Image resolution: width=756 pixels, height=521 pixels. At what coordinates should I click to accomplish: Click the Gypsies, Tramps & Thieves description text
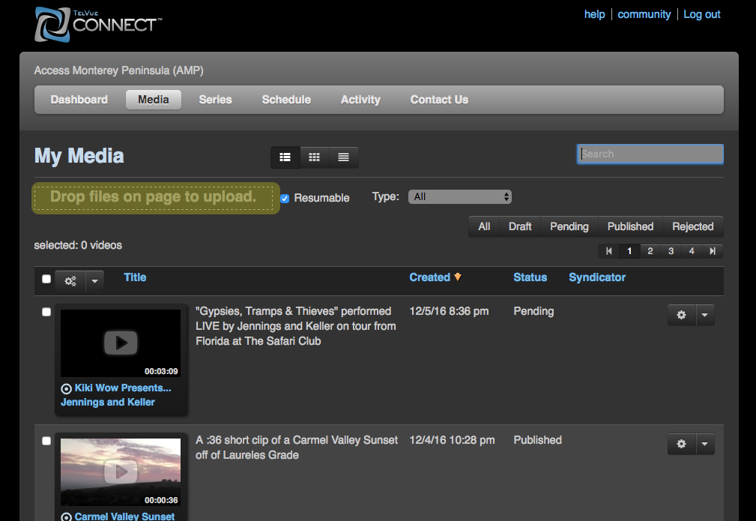pyautogui.click(x=296, y=326)
